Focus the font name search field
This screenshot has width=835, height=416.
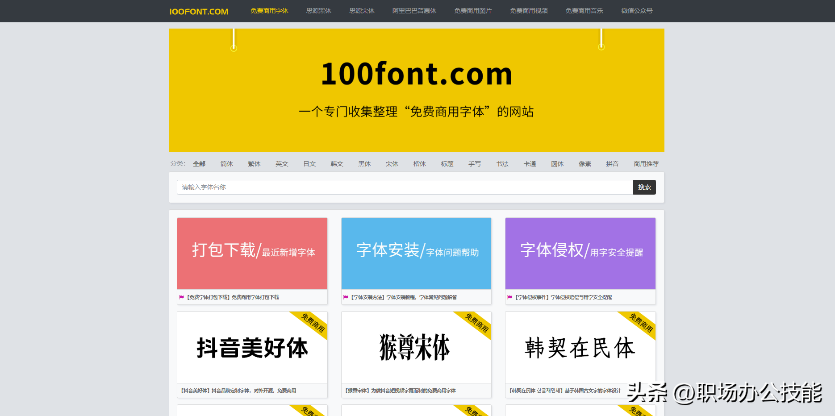tap(405, 187)
